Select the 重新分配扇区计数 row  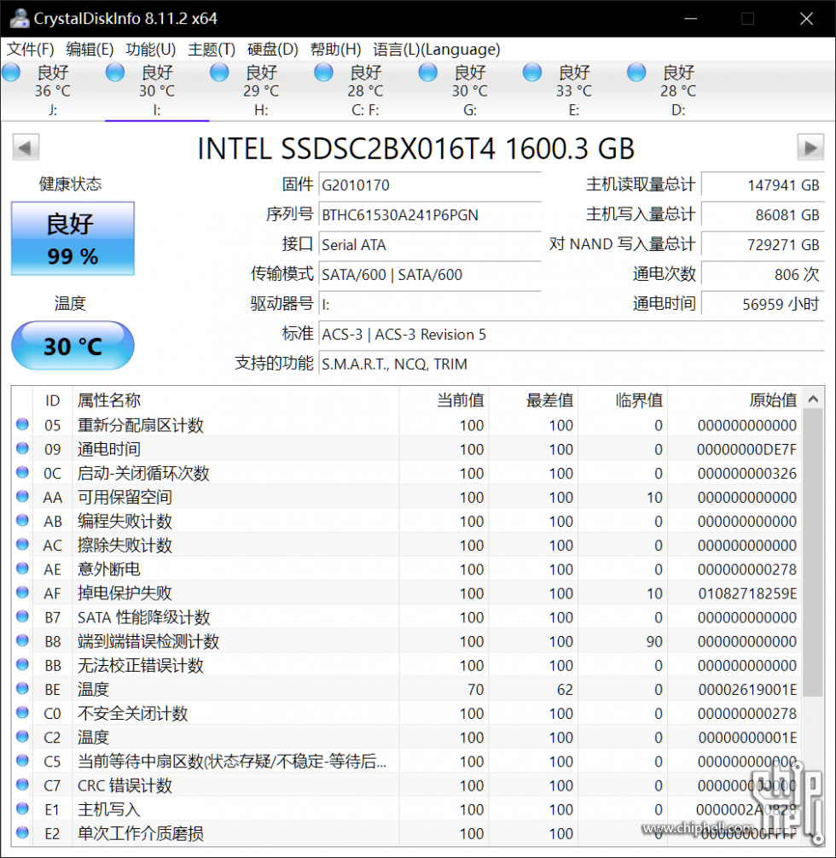[407, 425]
